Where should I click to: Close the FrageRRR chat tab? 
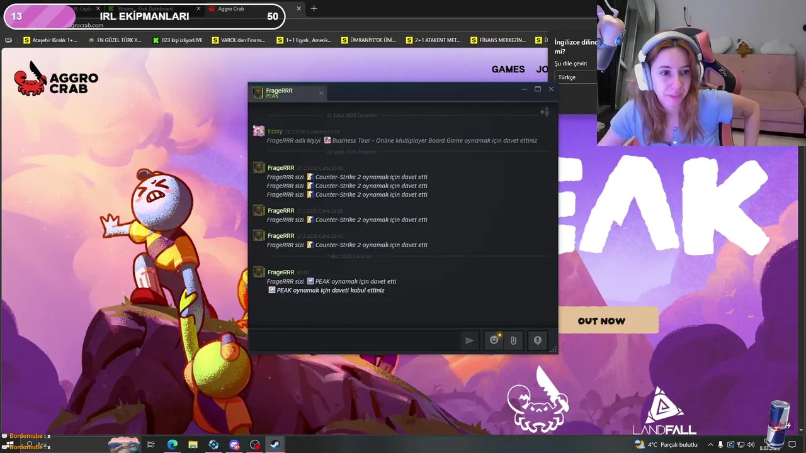coord(321,93)
